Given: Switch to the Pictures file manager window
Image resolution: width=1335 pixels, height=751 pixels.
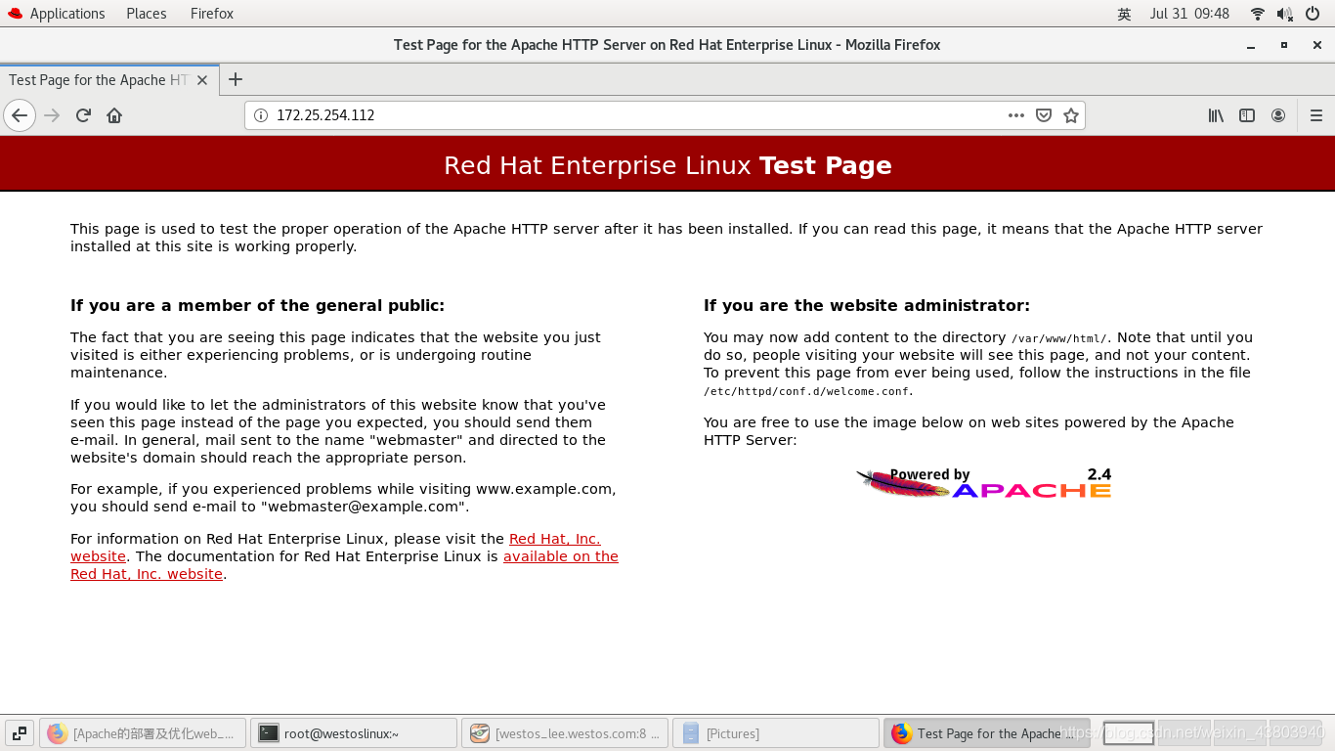Looking at the screenshot, I should pos(776,733).
